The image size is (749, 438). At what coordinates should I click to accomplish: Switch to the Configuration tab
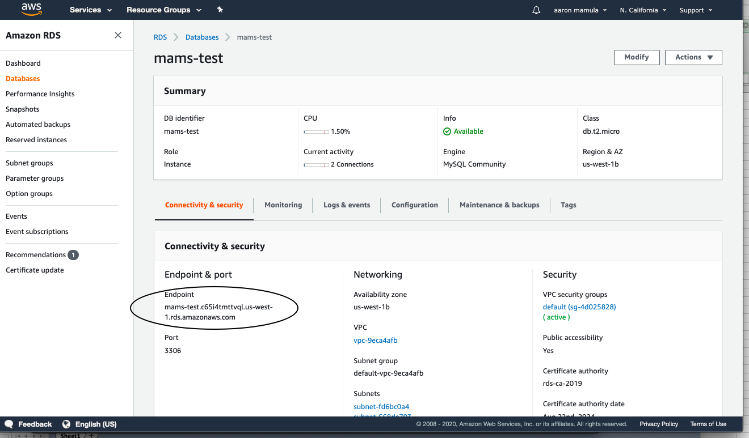point(415,205)
